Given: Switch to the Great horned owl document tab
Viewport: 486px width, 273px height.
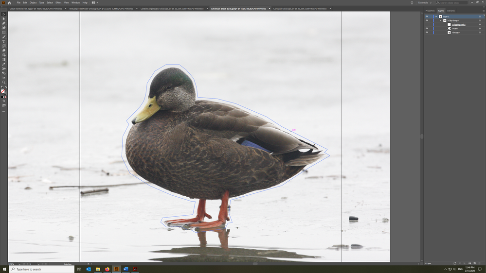Looking at the screenshot, I should [36, 9].
